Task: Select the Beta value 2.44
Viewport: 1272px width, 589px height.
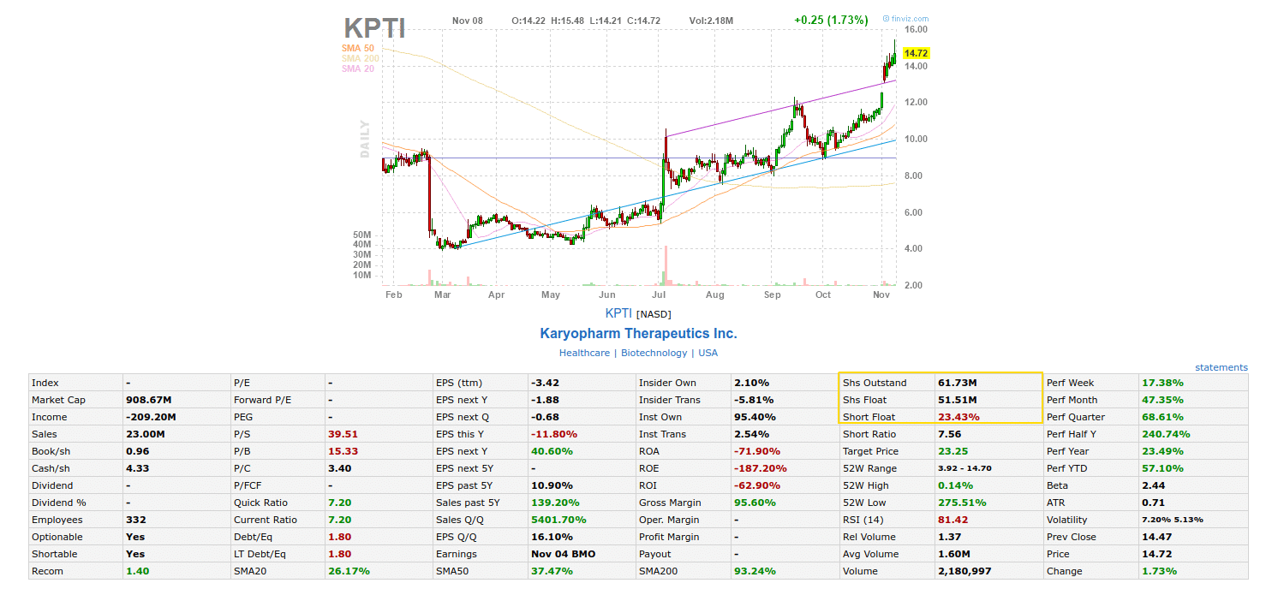Action: pos(1152,485)
